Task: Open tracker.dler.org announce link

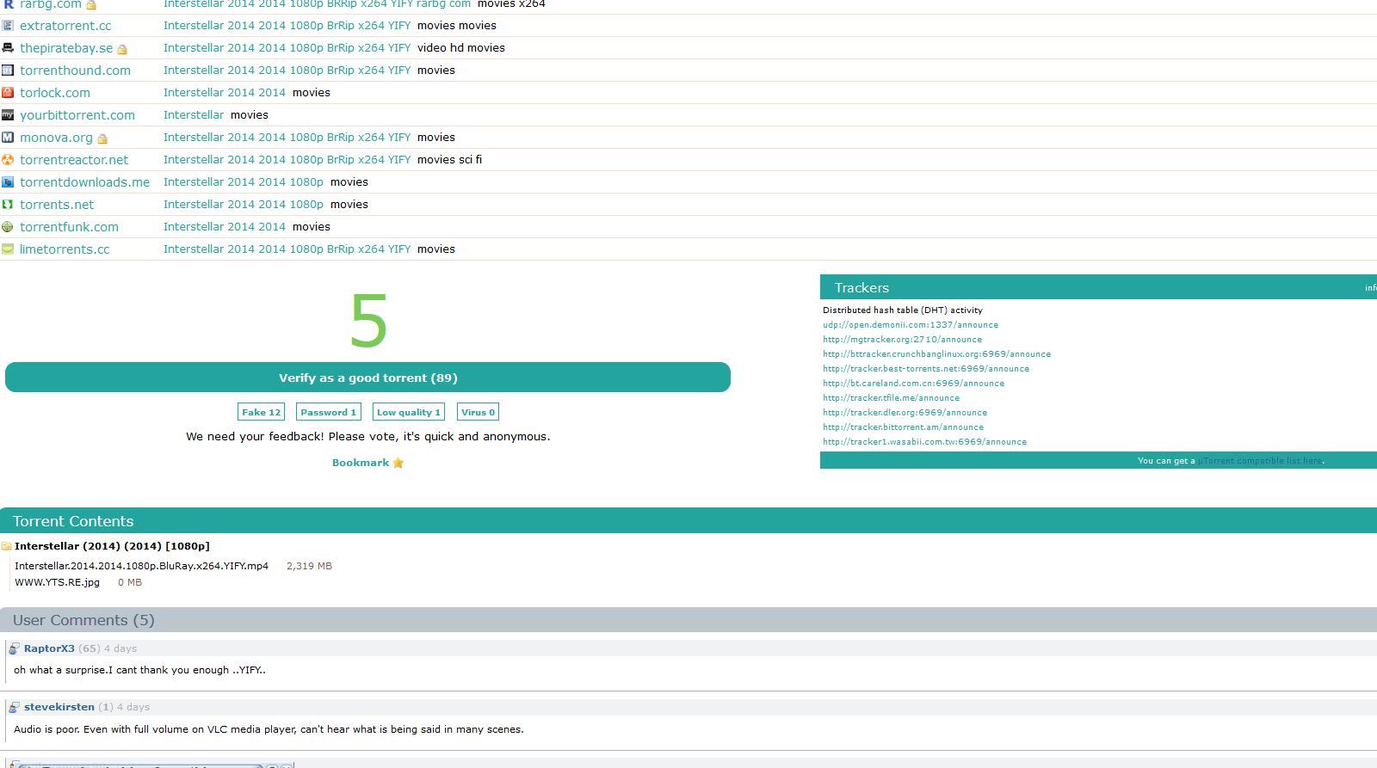Action: [x=905, y=413]
